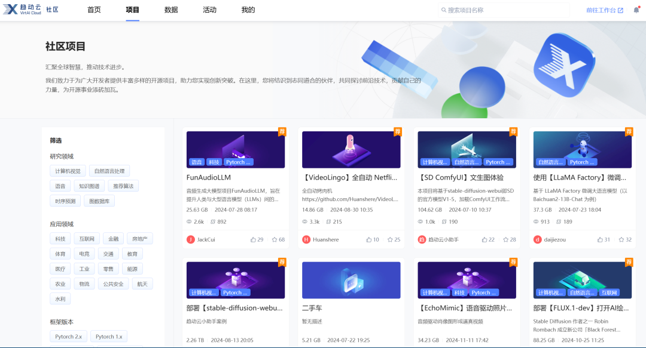
Task: Select the 房地产 application filter
Action: point(139,239)
